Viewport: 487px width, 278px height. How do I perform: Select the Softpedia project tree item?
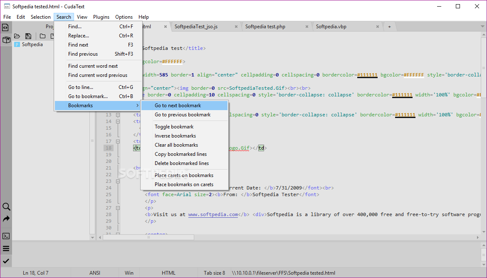point(32,44)
